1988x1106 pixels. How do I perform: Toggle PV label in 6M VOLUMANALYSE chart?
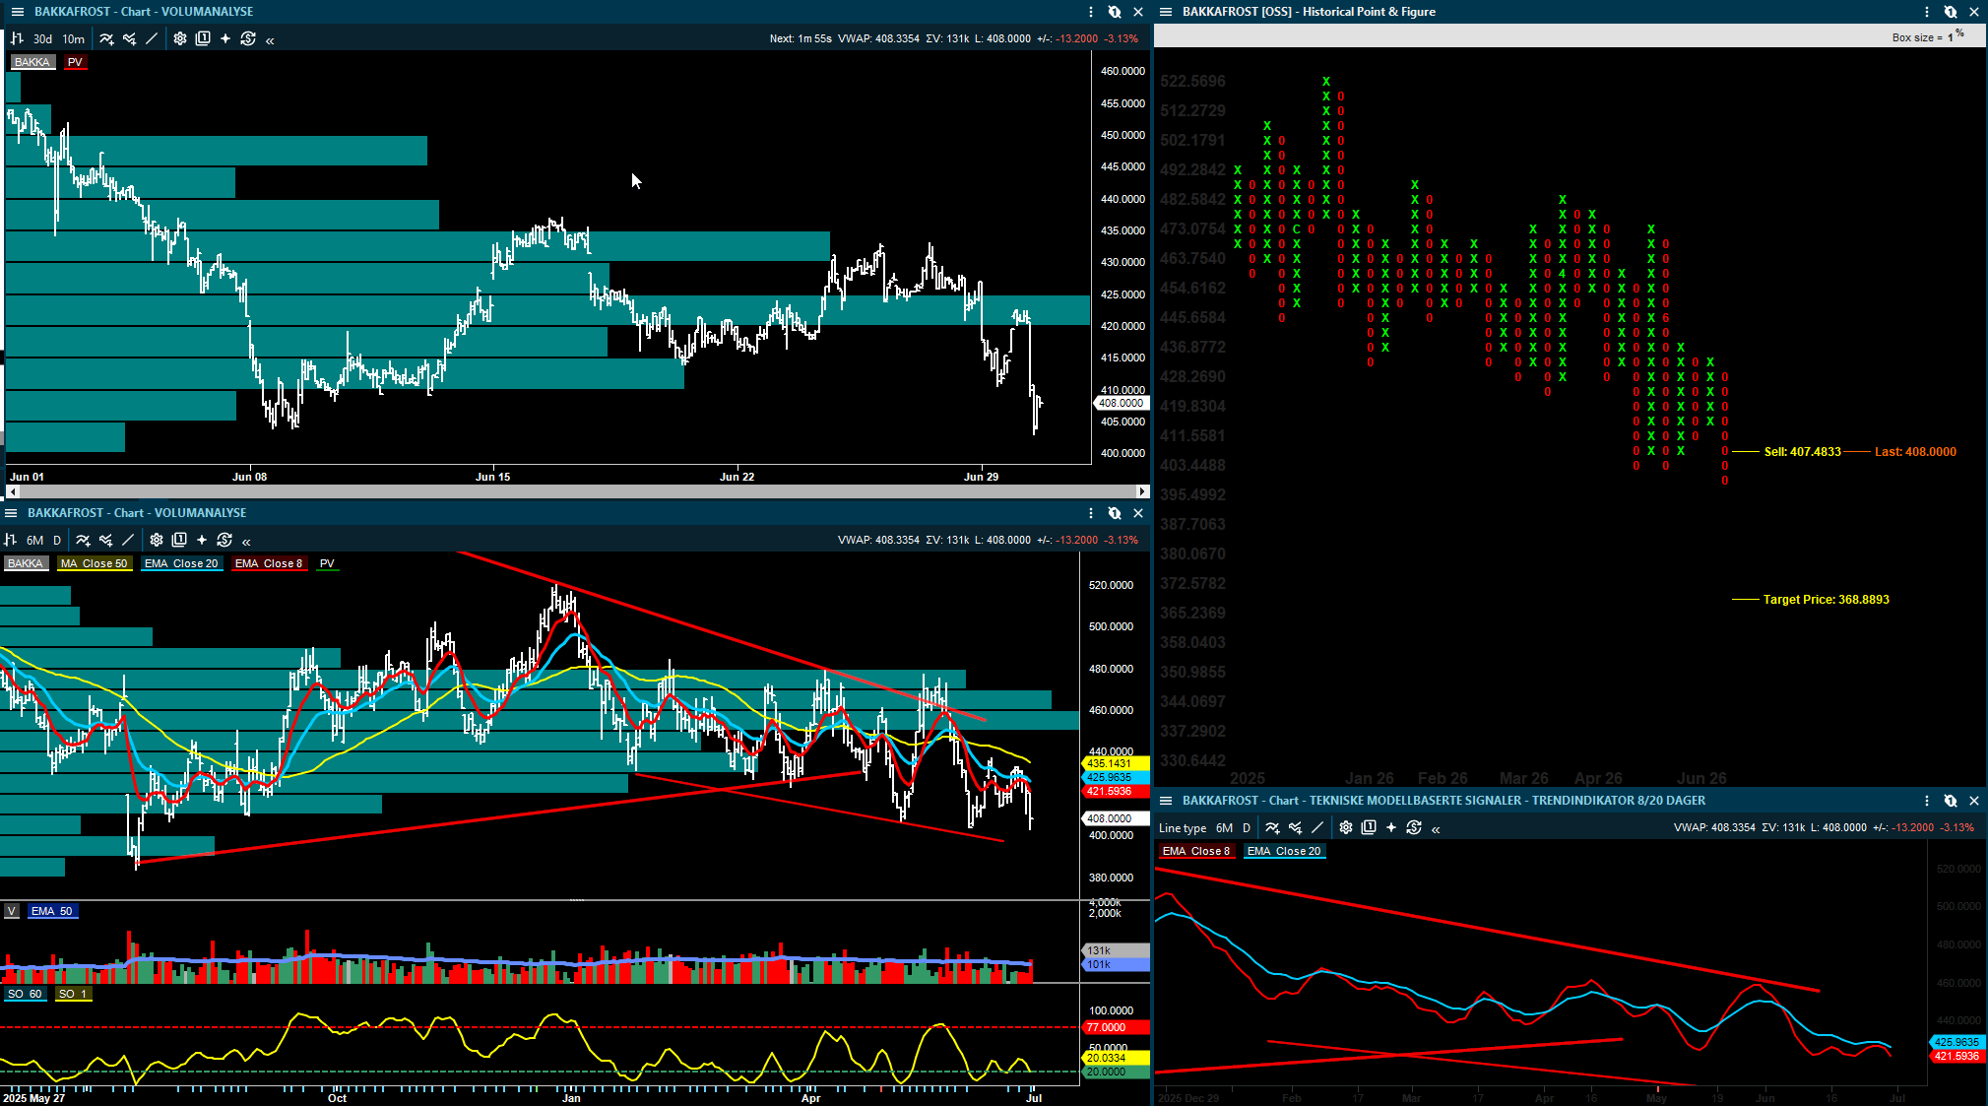[327, 563]
